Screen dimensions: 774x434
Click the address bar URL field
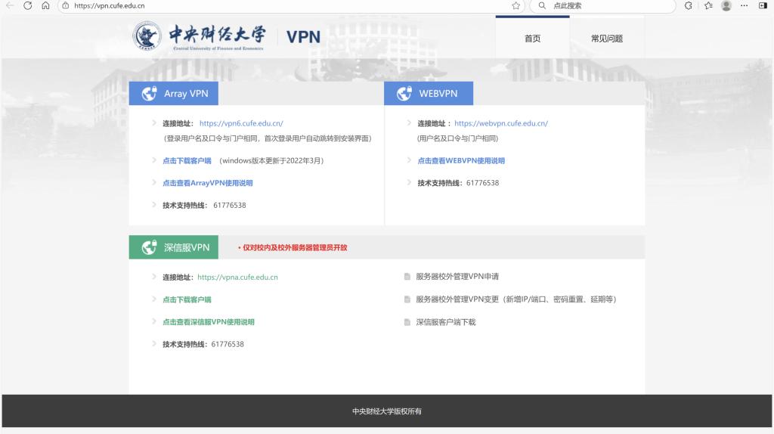(x=287, y=5)
